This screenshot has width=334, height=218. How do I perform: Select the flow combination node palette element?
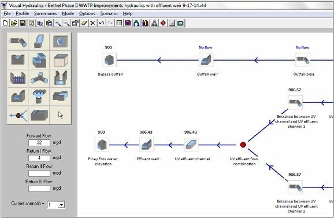point(18,115)
